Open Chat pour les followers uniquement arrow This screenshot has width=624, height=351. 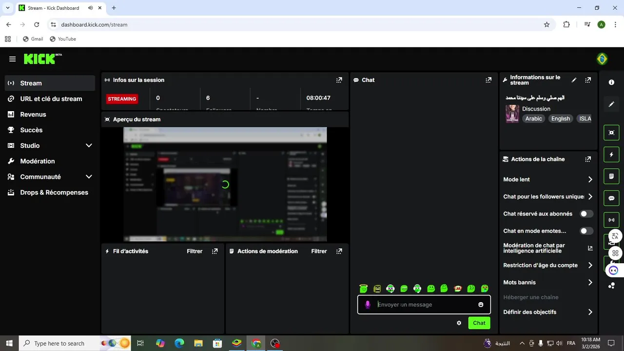pos(590,196)
